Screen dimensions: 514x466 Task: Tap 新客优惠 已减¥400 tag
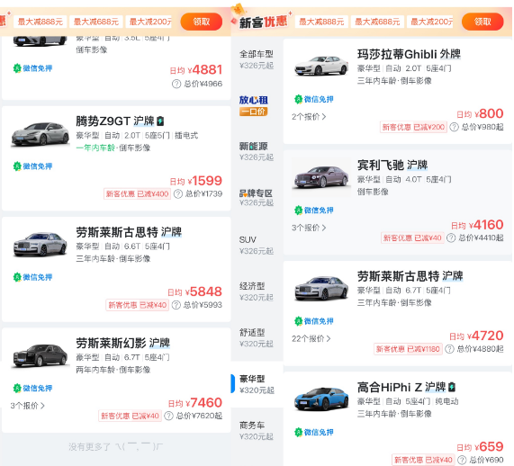point(137,194)
